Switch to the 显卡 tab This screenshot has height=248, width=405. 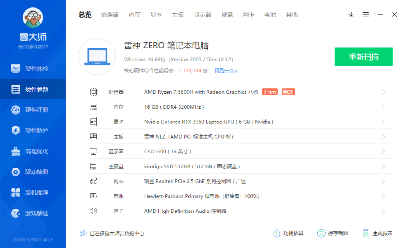click(x=156, y=15)
